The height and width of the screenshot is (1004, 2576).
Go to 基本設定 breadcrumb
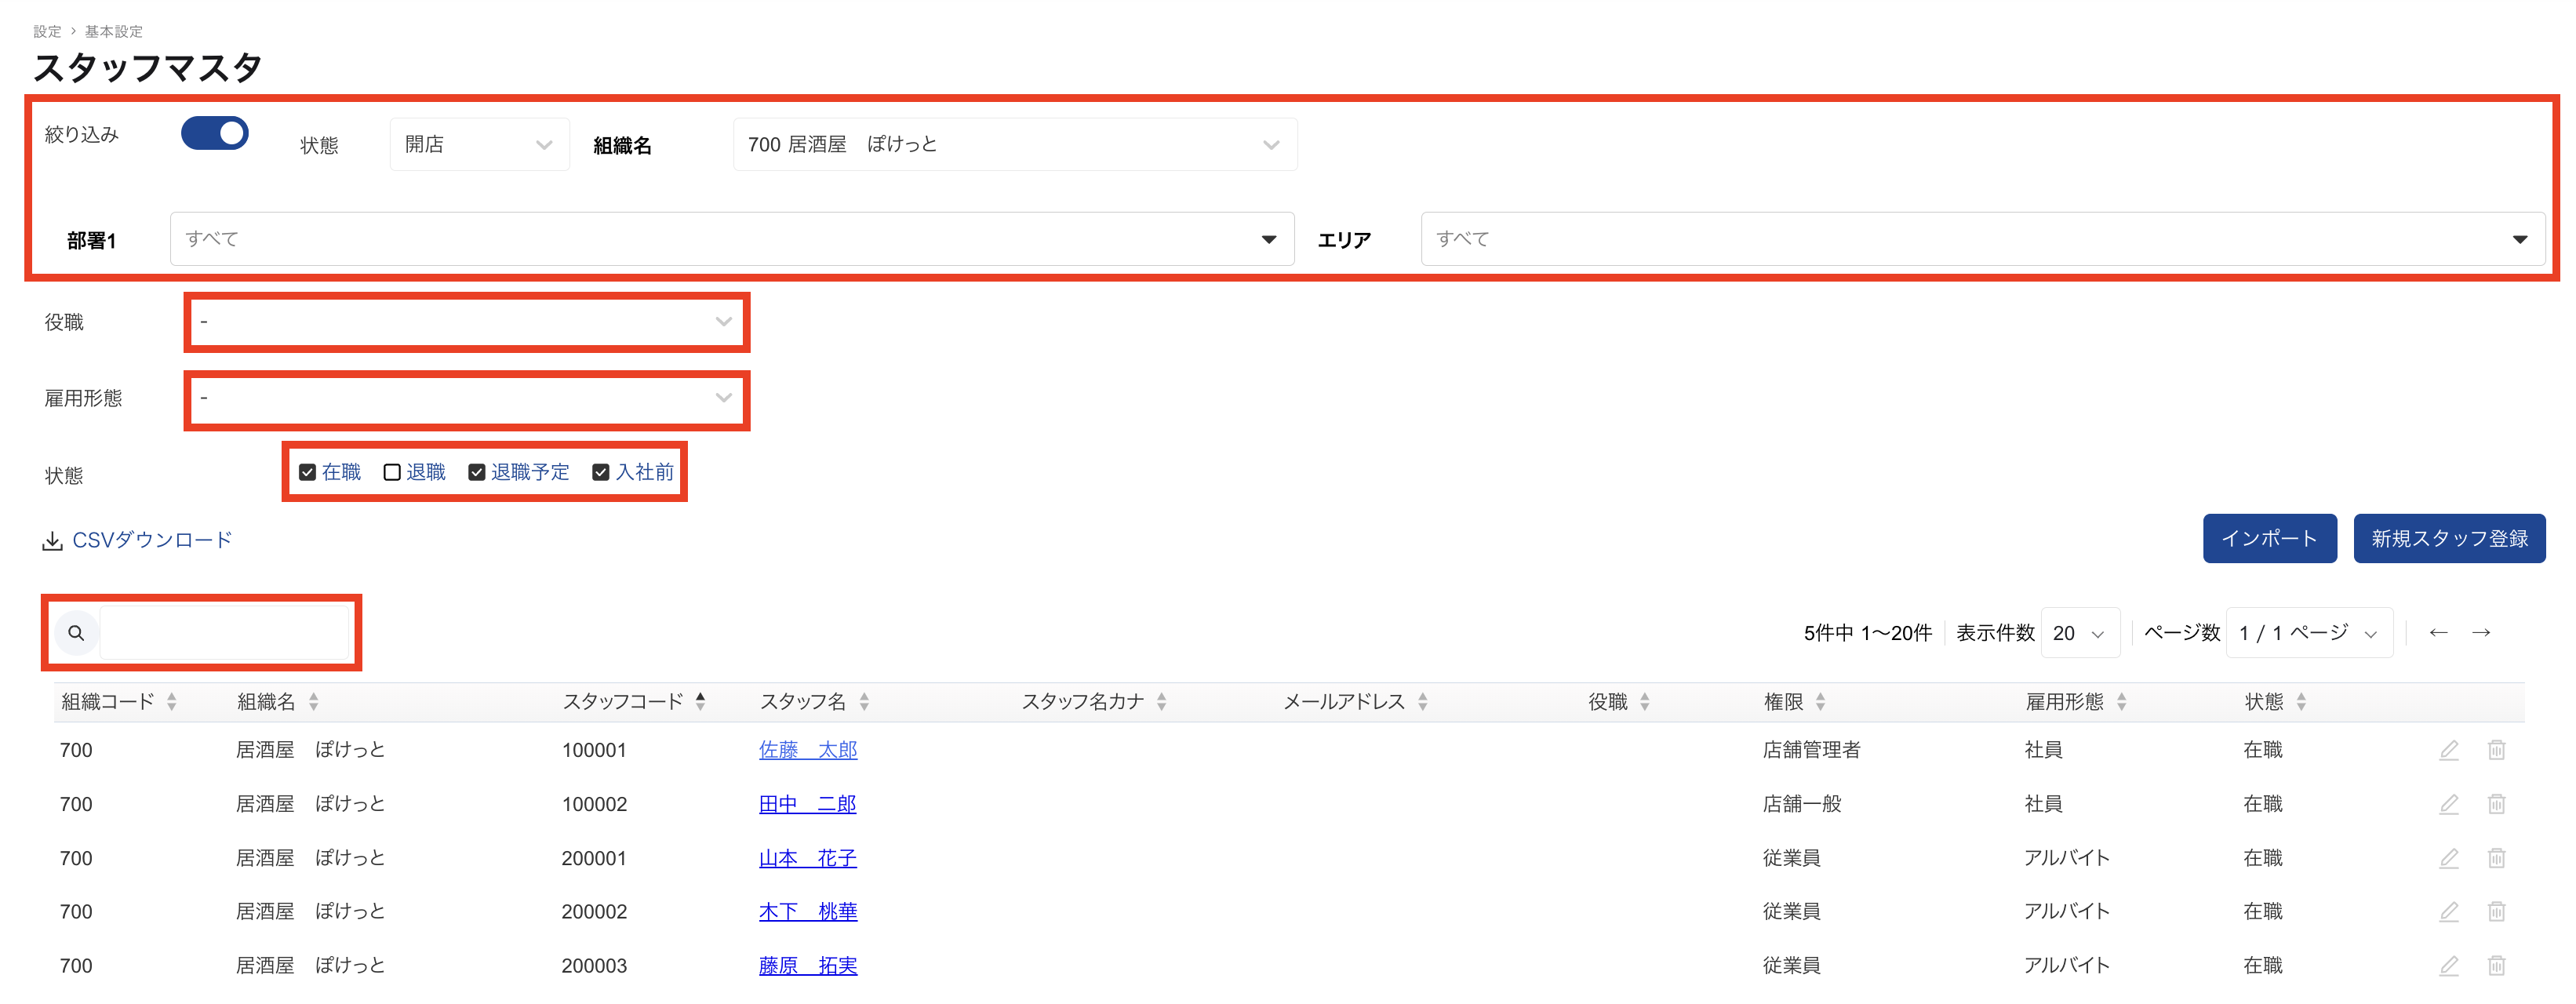(113, 32)
